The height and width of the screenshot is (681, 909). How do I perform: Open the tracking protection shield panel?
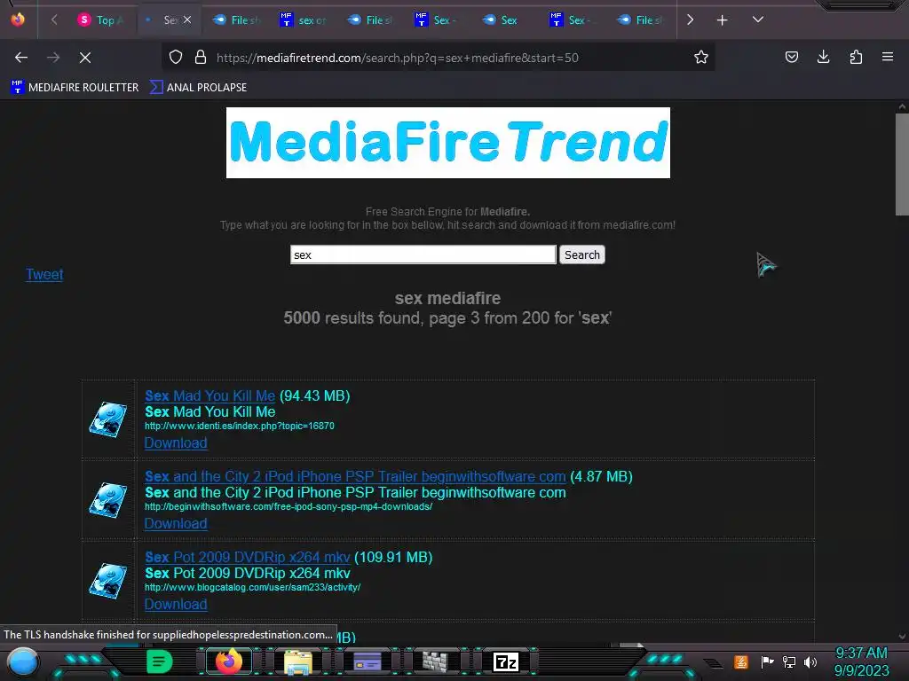point(176,58)
